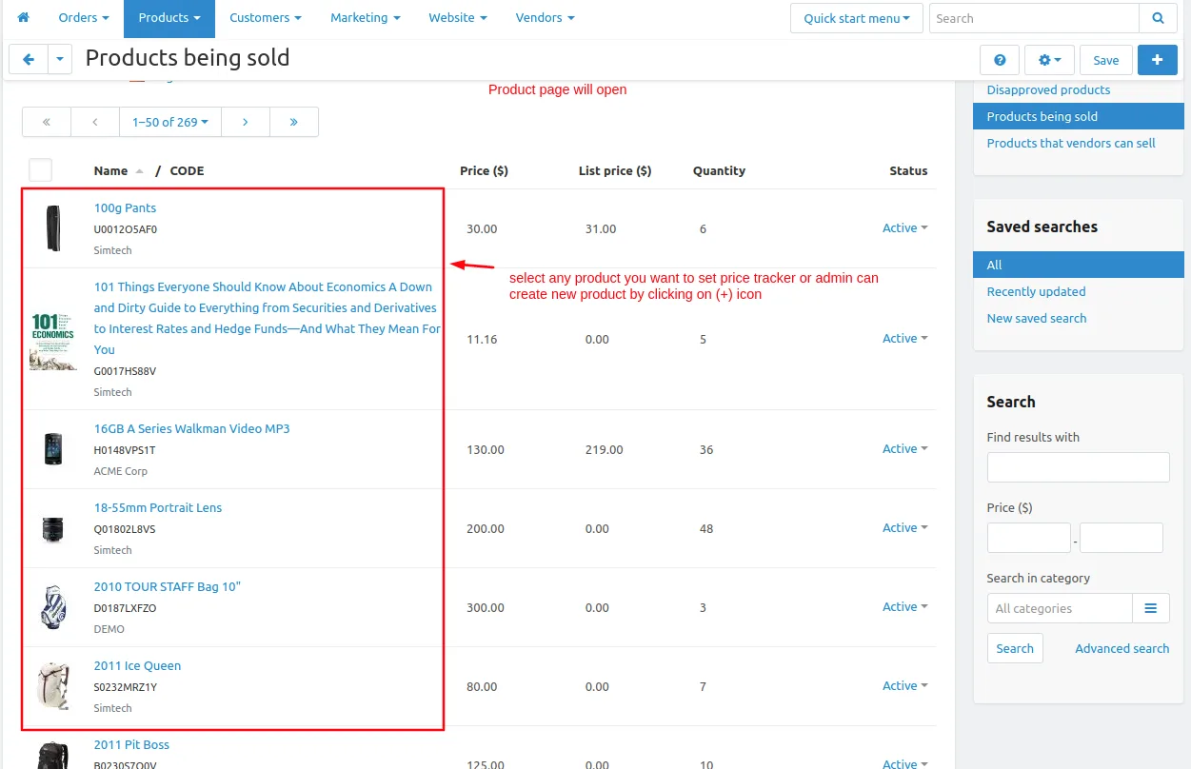Screen dimensions: 1191x769
Task: Click the minimum Price ($) input
Action: (x=1029, y=538)
